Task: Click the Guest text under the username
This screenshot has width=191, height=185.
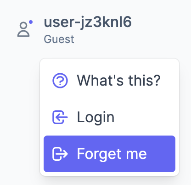Action: pos(59,39)
